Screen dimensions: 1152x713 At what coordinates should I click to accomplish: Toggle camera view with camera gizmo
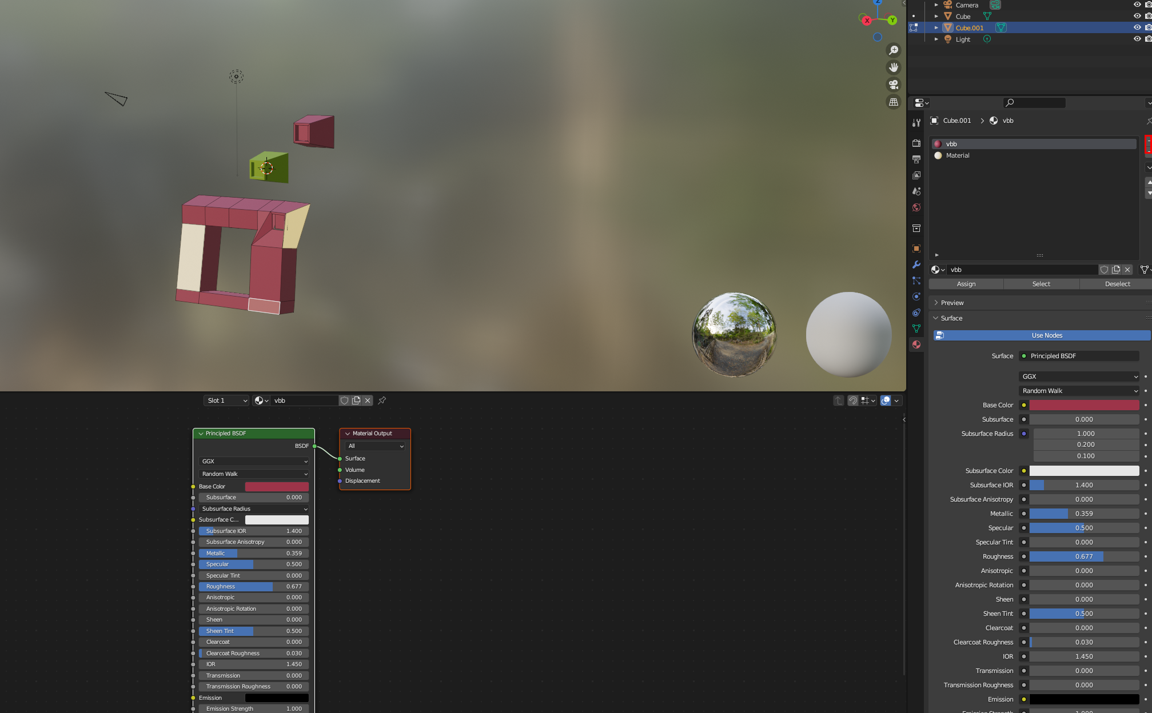tap(893, 85)
